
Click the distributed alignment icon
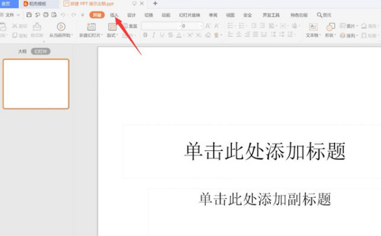[264, 34]
